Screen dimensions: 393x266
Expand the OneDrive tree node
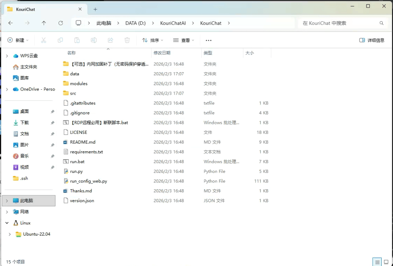point(7,89)
